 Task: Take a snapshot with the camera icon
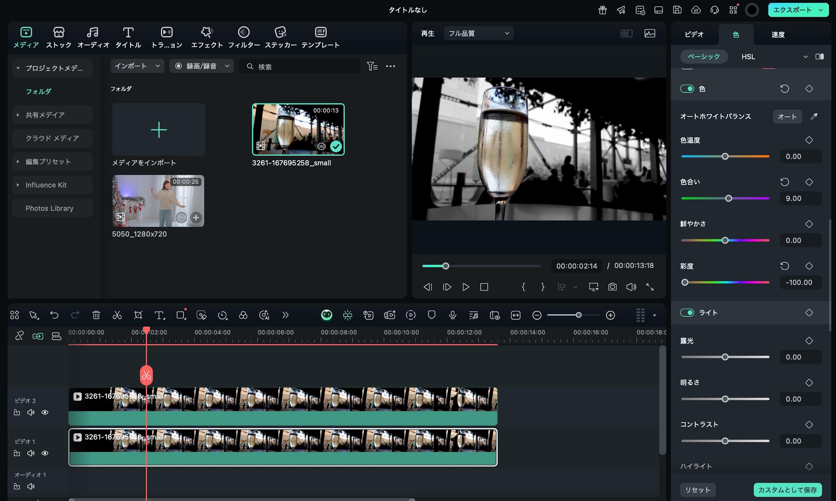(612, 287)
